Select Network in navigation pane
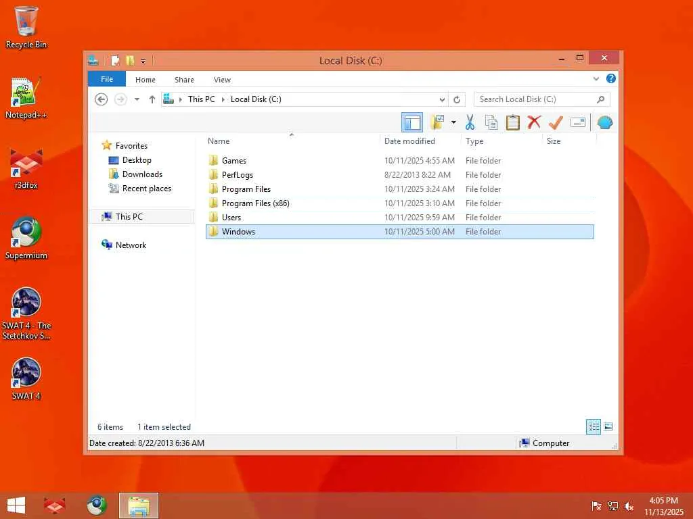Viewport: 693px width, 519px height. [131, 245]
